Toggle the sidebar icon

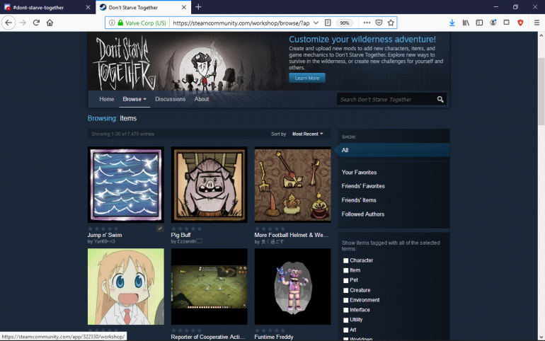(x=479, y=23)
